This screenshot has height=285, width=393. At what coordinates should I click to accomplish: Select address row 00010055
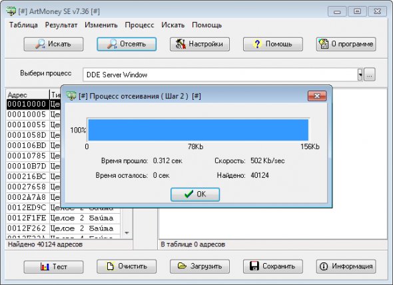pos(33,125)
